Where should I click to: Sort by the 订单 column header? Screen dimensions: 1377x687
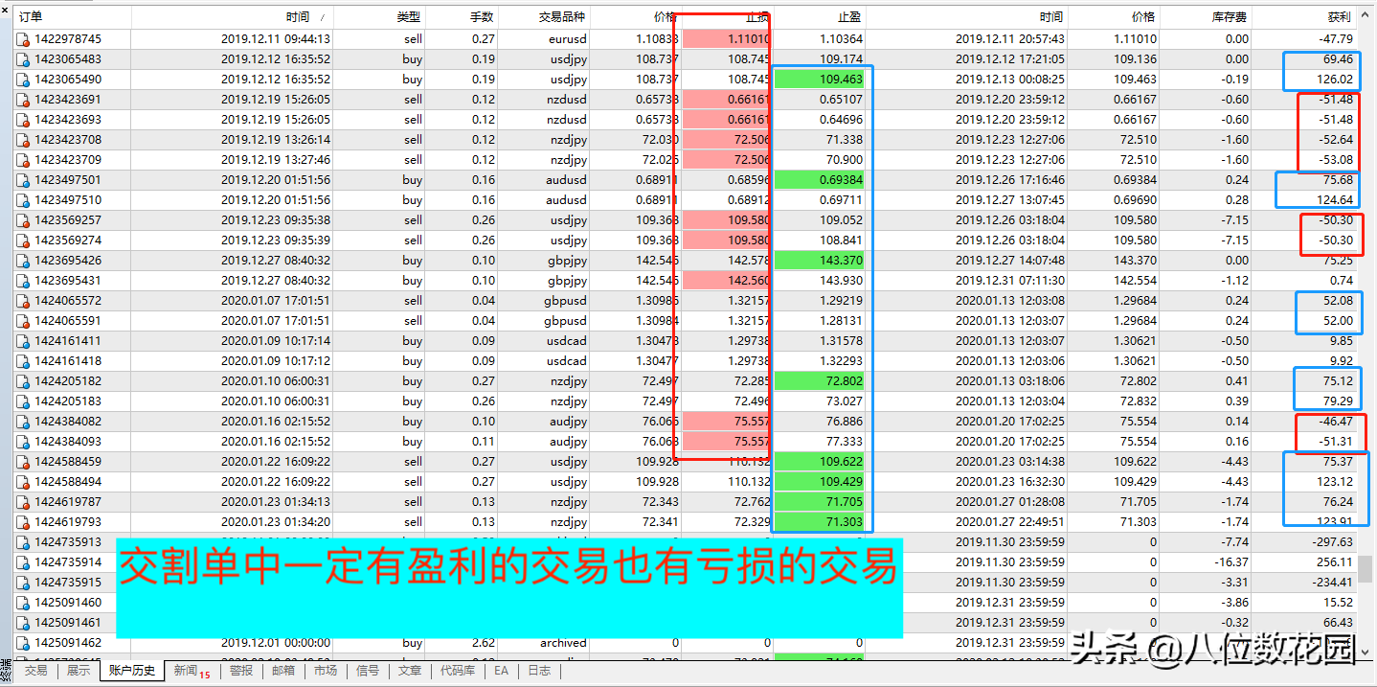[x=72, y=17]
